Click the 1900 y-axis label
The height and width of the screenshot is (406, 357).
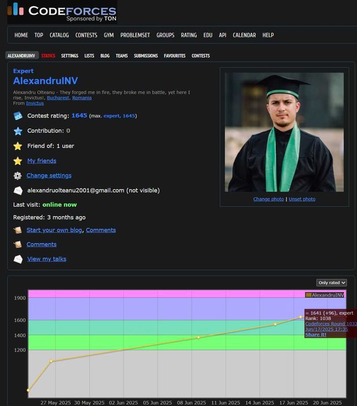tap(20, 298)
